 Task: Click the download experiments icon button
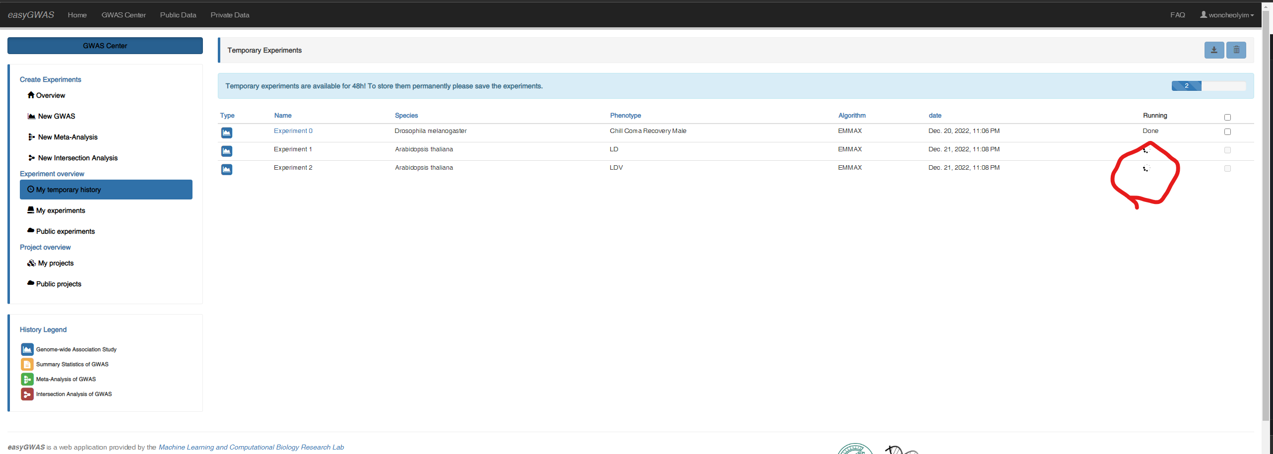coord(1213,50)
